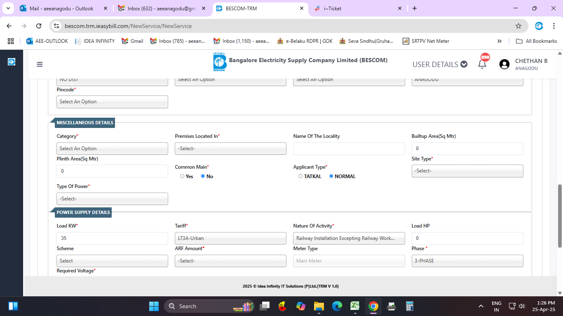Screen dimensions: 563x316
Task: Close the Mail Outlook tab
Action: (x=106, y=8)
